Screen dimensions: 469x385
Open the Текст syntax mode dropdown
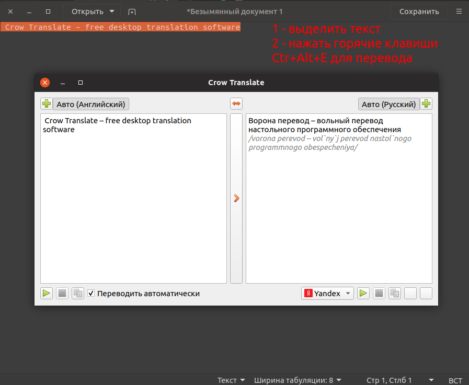point(231,380)
